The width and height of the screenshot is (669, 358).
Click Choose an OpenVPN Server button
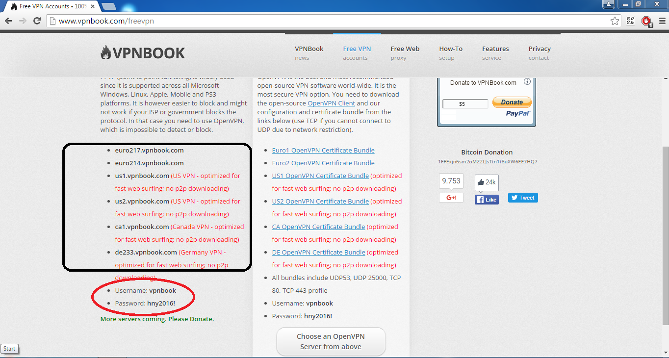click(x=331, y=341)
